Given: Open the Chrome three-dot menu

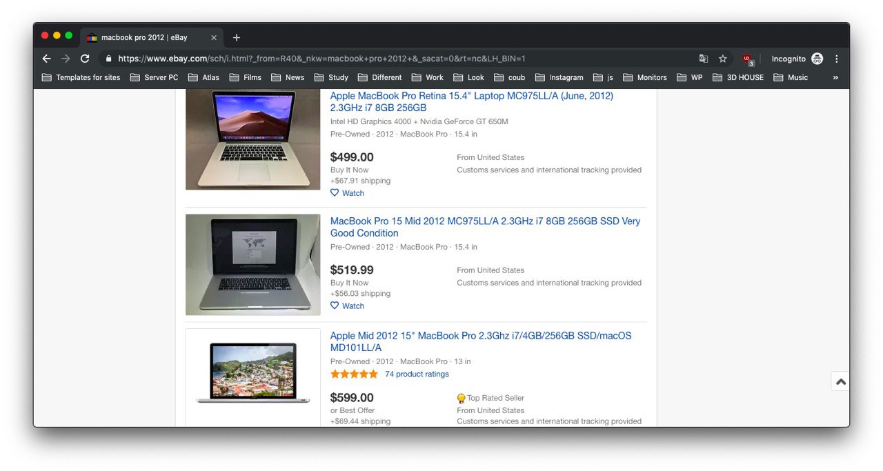Looking at the screenshot, I should click(x=837, y=59).
